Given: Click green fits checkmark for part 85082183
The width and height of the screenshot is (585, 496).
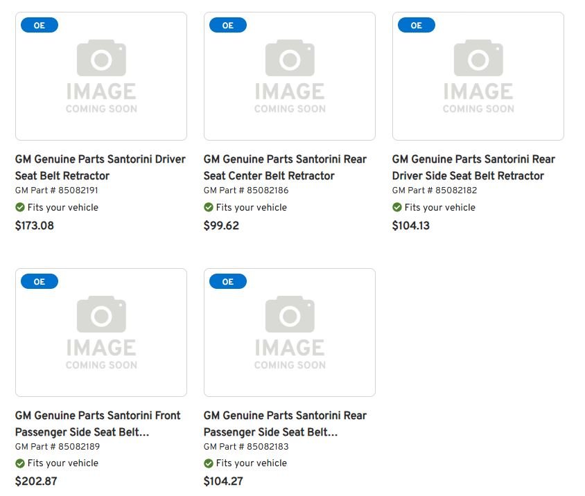Looking at the screenshot, I should tap(209, 463).
